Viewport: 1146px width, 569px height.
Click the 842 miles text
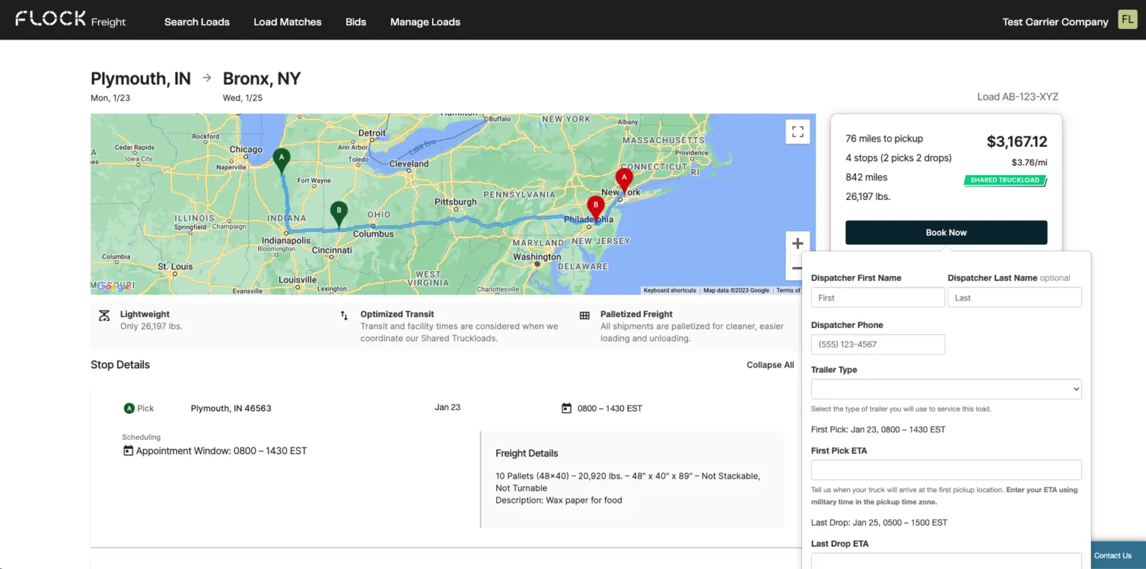pos(866,177)
